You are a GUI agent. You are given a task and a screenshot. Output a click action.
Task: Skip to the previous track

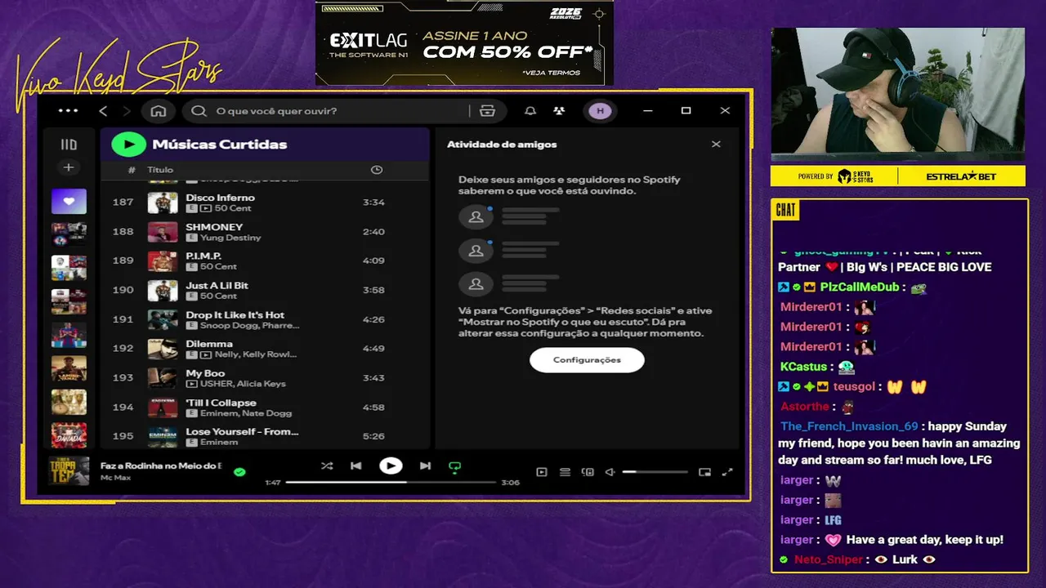[355, 466]
